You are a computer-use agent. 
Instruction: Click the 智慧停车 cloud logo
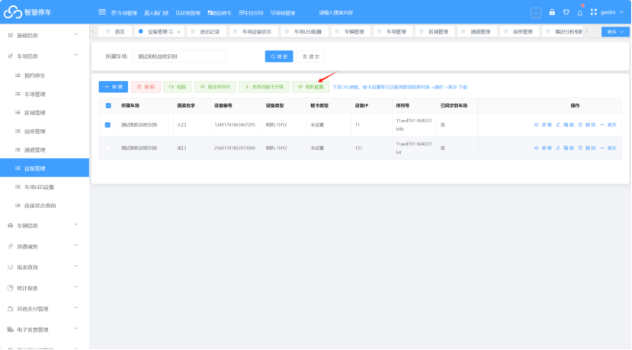[13, 12]
